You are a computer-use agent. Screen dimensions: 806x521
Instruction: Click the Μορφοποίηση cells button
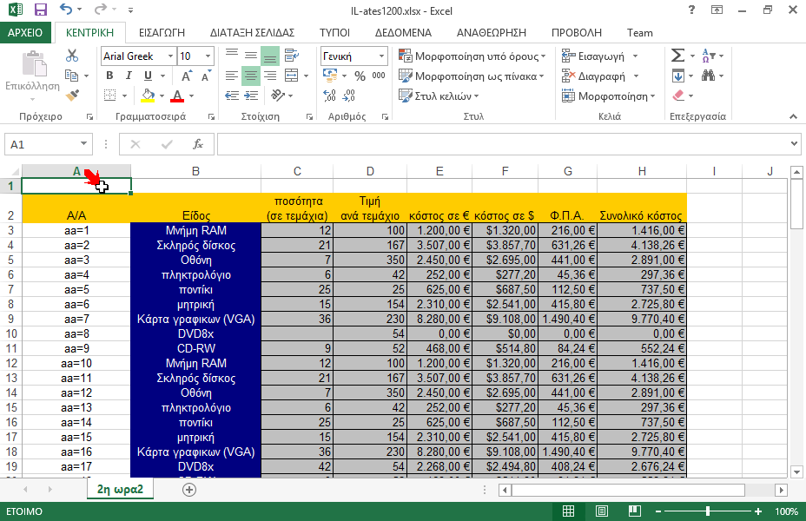point(609,96)
